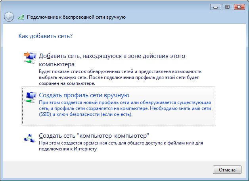Choose 'Создать профиль сети вручную' title
The image size is (249, 181).
(x=84, y=95)
